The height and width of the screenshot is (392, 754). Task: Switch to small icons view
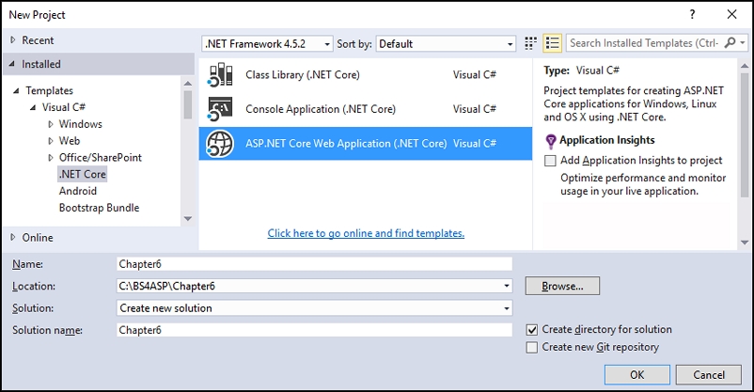click(530, 43)
